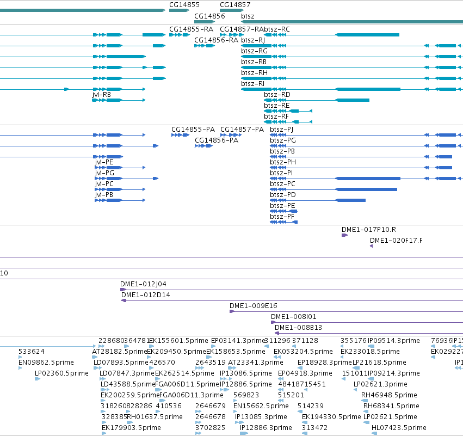Click the btsz-PF protein label
This screenshot has height=436, width=463.
[282, 217]
